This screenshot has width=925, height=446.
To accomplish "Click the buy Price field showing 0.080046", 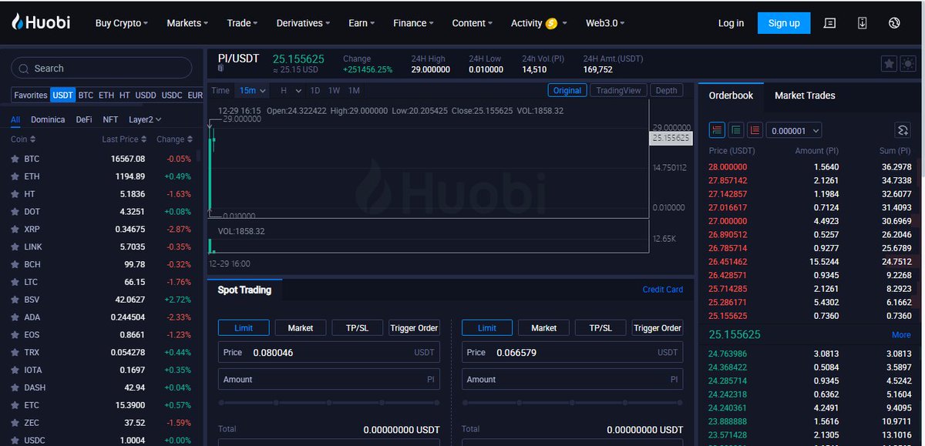I will (x=329, y=352).
